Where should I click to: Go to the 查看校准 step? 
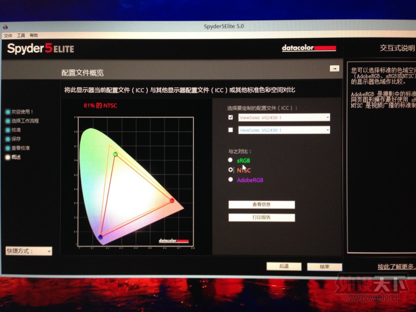tap(18, 148)
